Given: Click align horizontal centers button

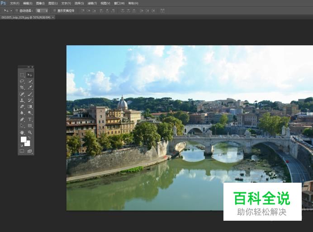Looking at the screenshot, I should pos(107,10).
